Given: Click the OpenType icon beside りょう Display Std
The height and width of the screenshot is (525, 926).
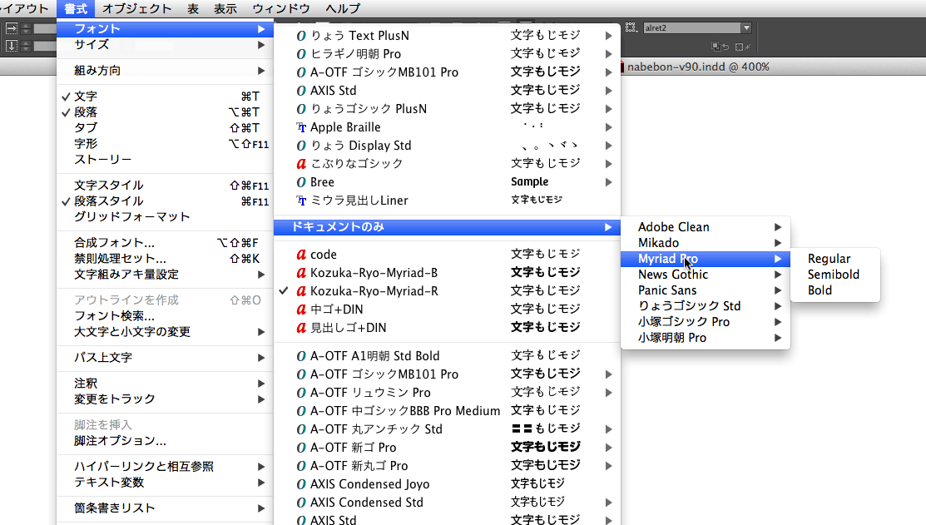Looking at the screenshot, I should click(x=301, y=146).
